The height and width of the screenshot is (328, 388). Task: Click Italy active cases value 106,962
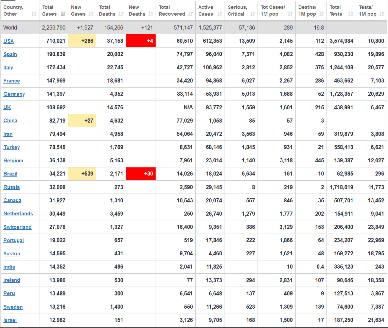click(x=213, y=68)
